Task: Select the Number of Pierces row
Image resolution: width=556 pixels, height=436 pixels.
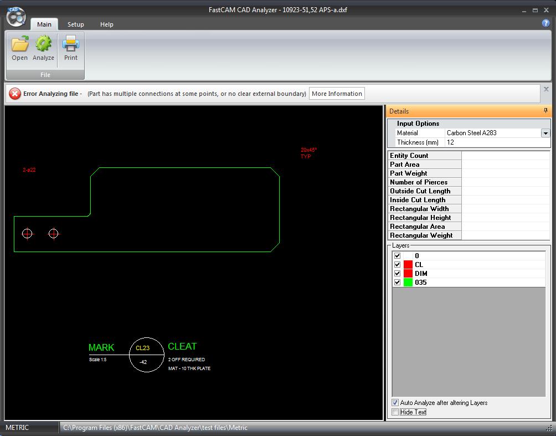Action: (469, 182)
